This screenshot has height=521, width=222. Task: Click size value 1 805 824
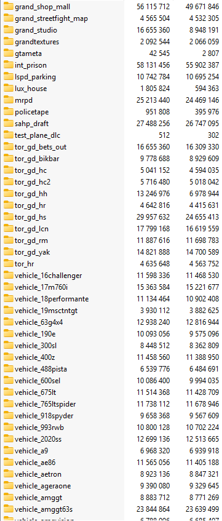pyautogui.click(x=155, y=89)
